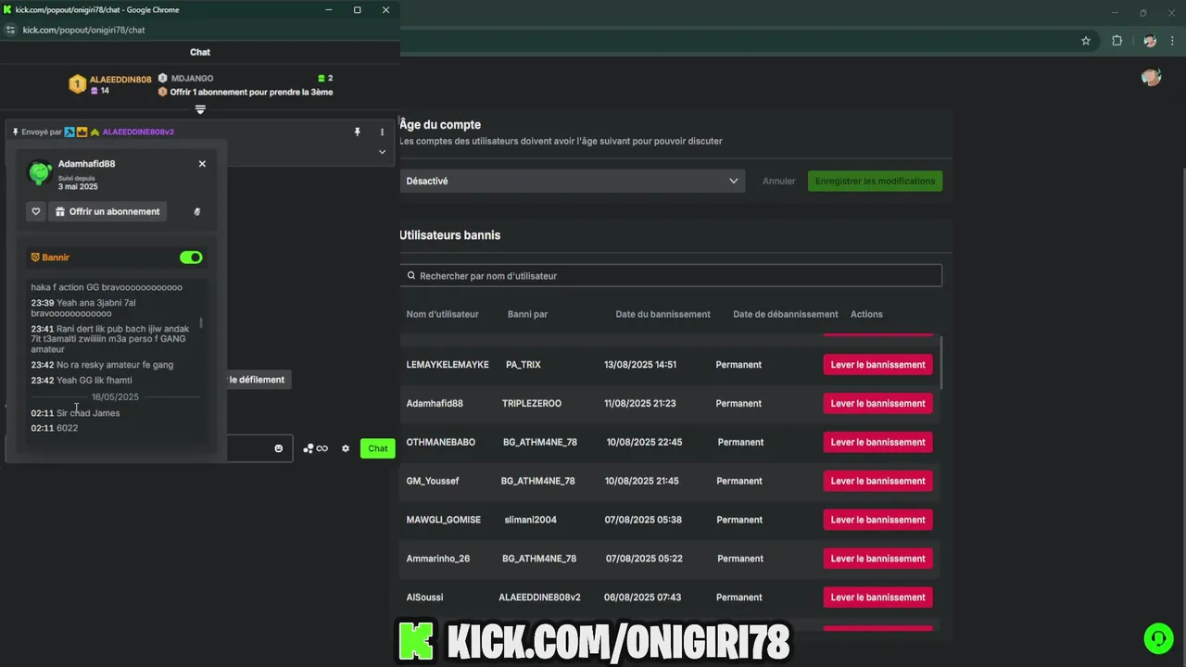
Task: Click the LEMAYKELEMAYKE username cell
Action: tap(448, 365)
